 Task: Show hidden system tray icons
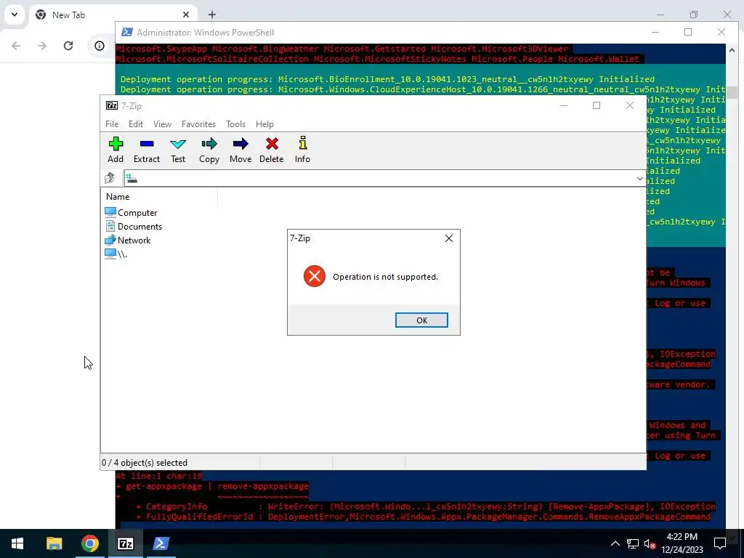(x=615, y=543)
